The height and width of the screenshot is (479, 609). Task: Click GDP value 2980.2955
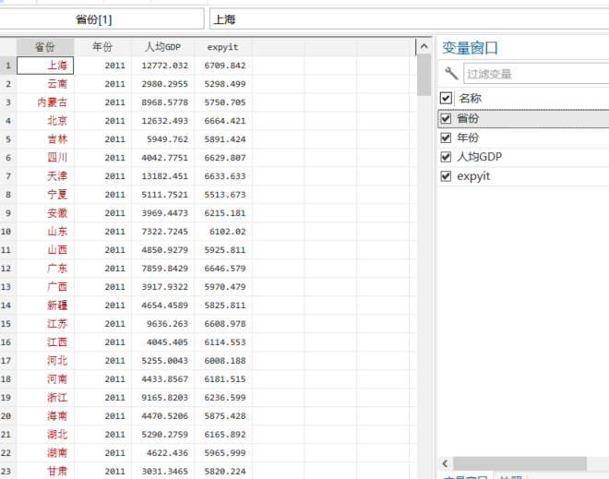click(x=163, y=84)
